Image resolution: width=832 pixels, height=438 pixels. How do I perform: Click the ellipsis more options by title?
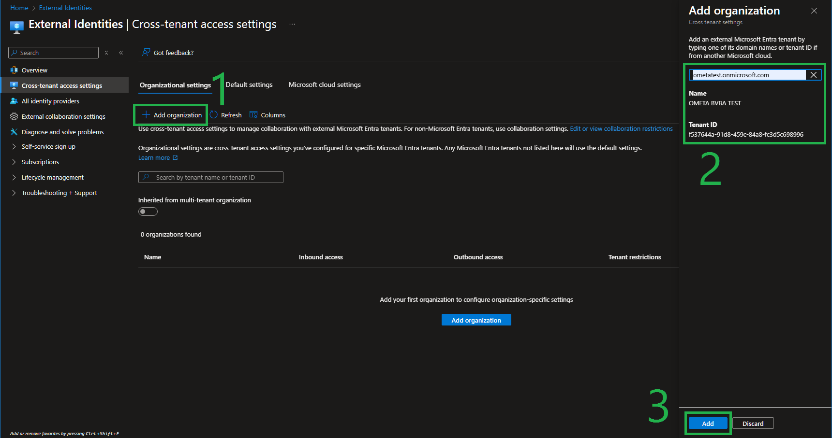[x=292, y=24]
